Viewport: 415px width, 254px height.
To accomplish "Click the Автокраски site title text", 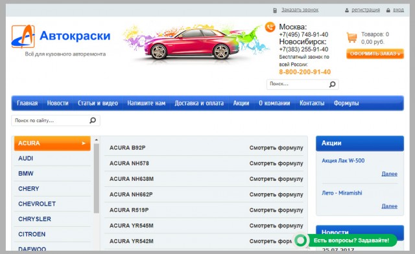I will click(75, 36).
